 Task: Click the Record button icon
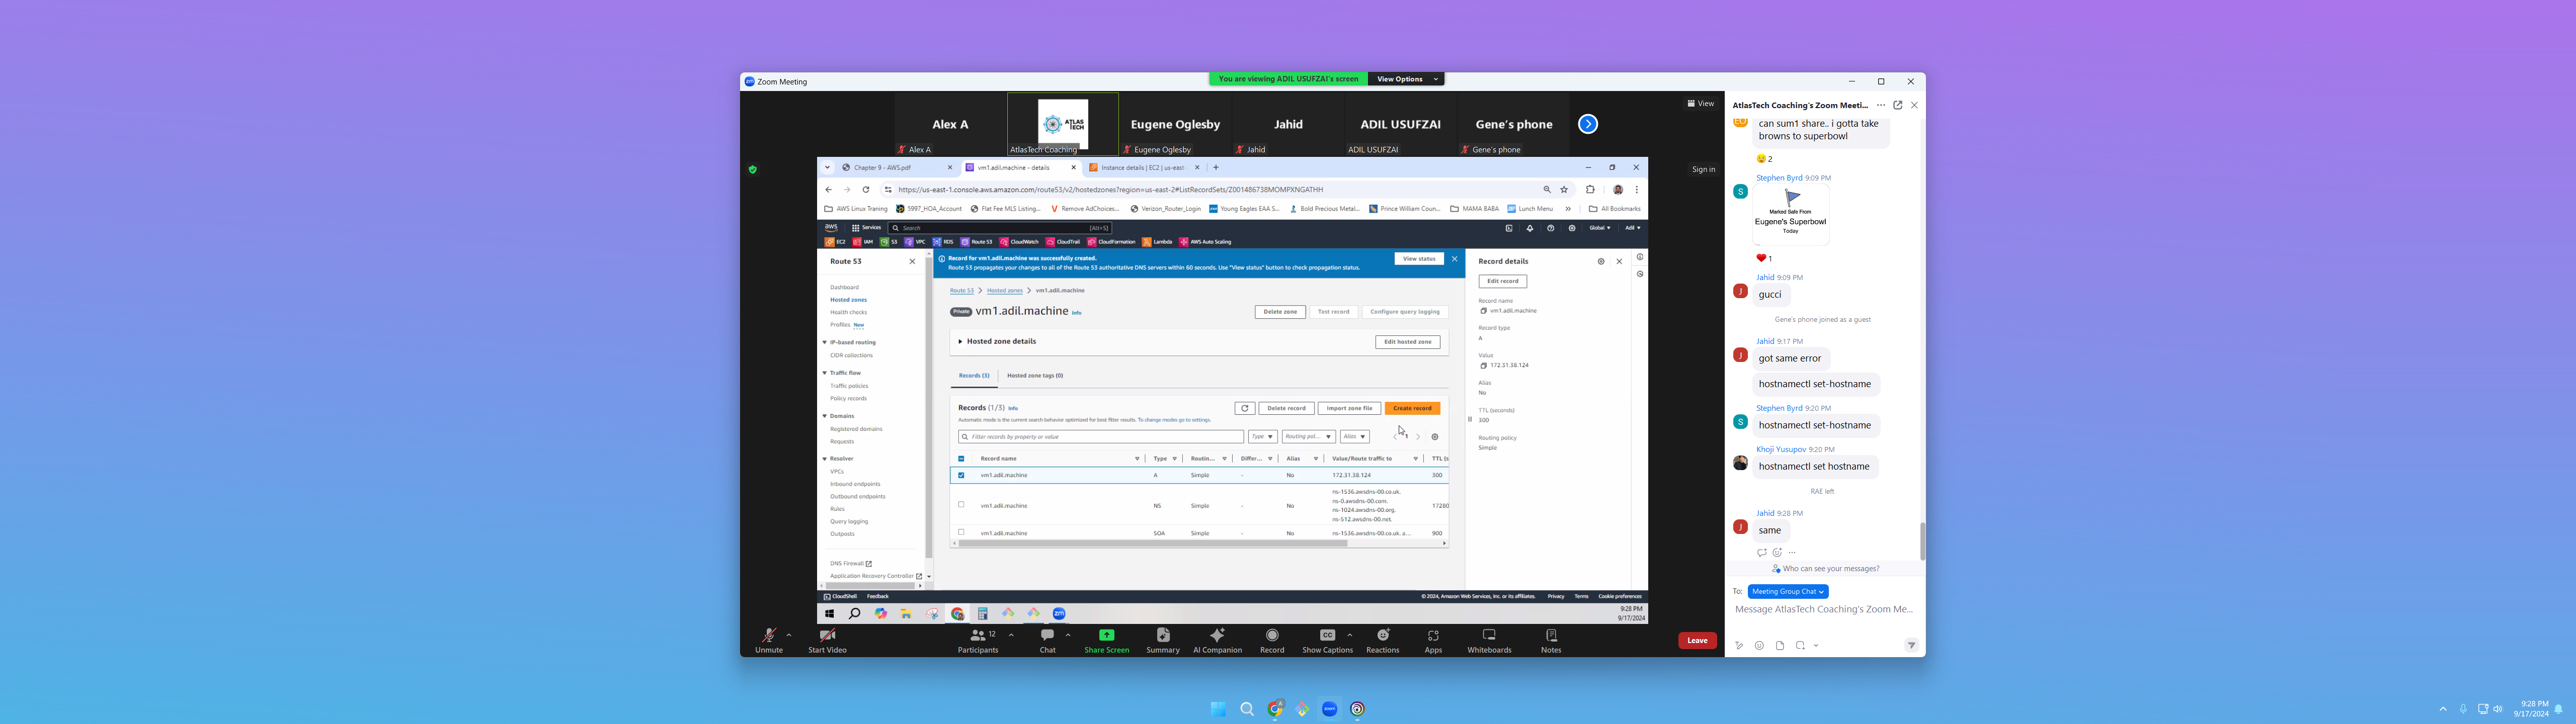pos(1272,635)
